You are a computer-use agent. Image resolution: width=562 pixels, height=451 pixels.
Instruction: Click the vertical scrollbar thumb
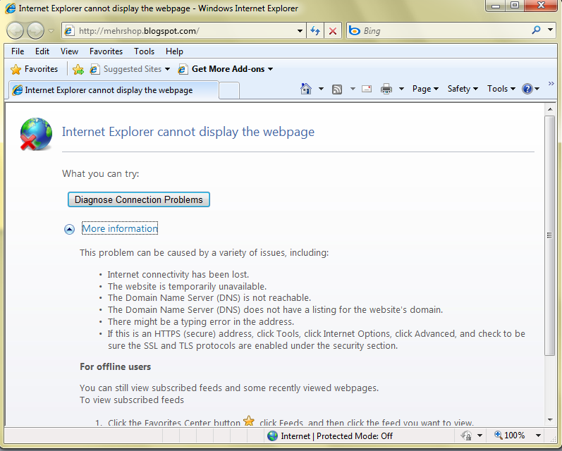coord(550,235)
